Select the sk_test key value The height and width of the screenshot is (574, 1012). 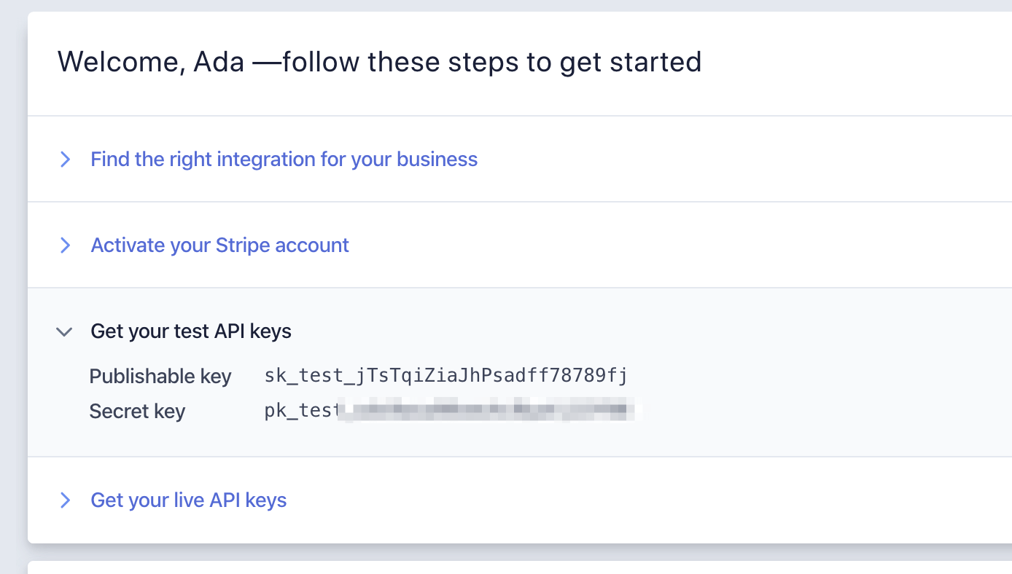pyautogui.click(x=445, y=376)
